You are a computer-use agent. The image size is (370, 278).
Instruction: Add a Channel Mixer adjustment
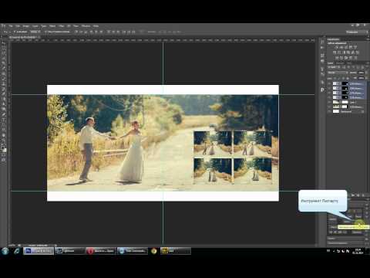353,53
